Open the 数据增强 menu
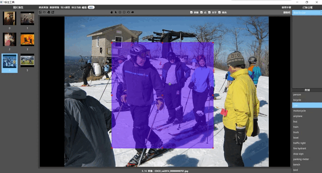This screenshot has height=173, width=322. point(55,7)
